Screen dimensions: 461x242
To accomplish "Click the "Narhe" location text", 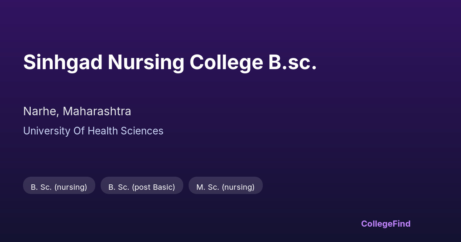I will click(40, 111).
